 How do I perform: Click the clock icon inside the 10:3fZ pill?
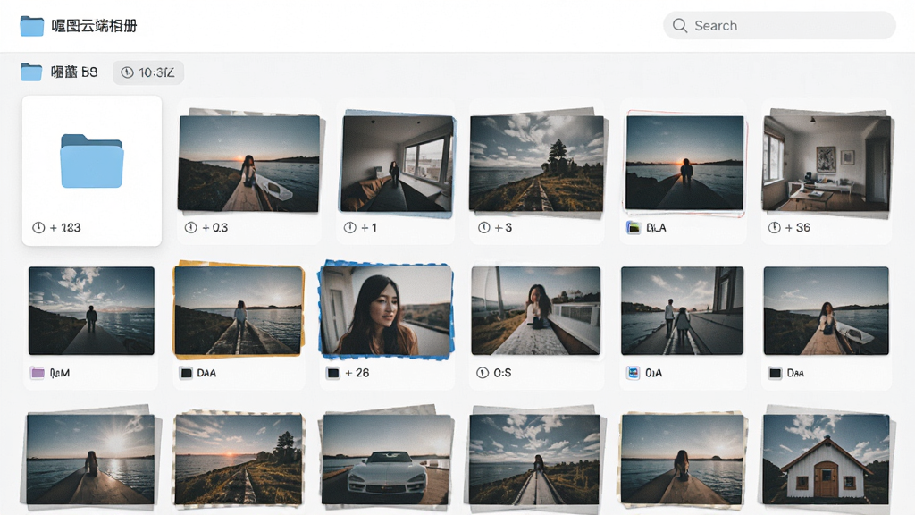click(x=127, y=72)
